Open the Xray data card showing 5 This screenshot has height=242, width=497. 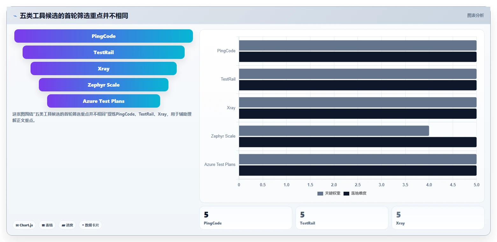click(438, 218)
